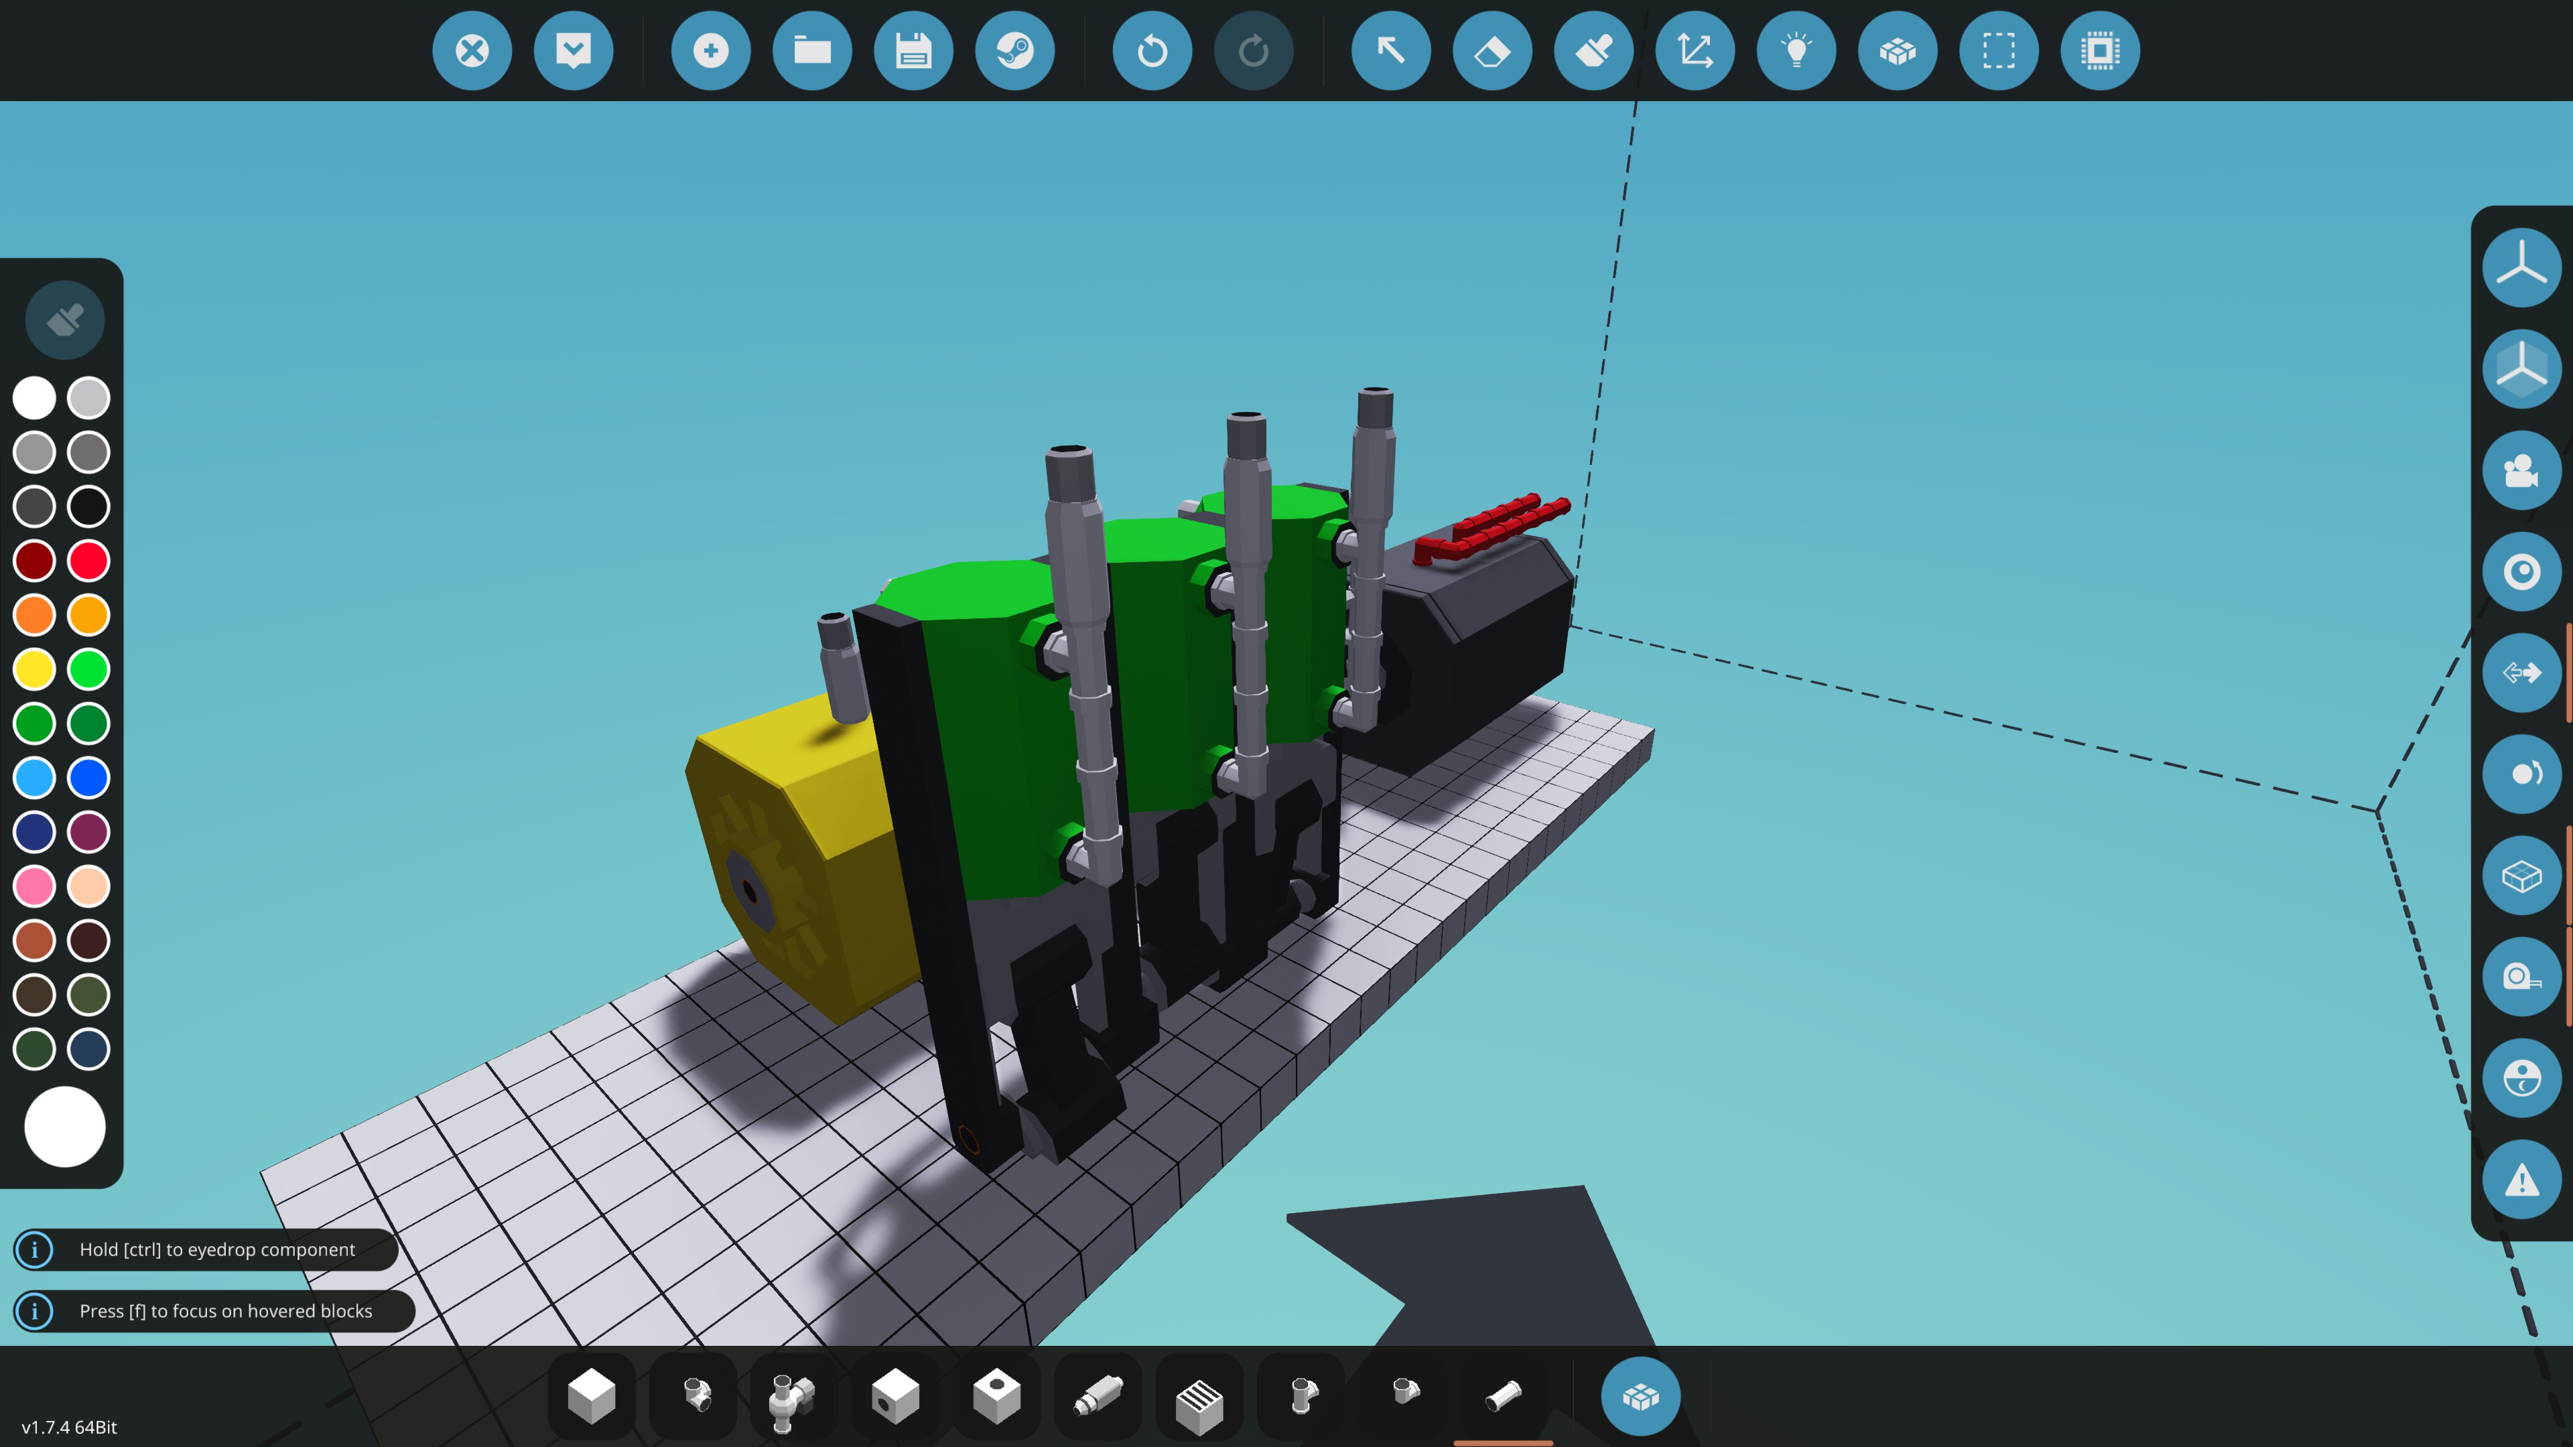Toggle the wireframe cube view button
This screenshot has width=2573, height=1447.
click(2520, 876)
